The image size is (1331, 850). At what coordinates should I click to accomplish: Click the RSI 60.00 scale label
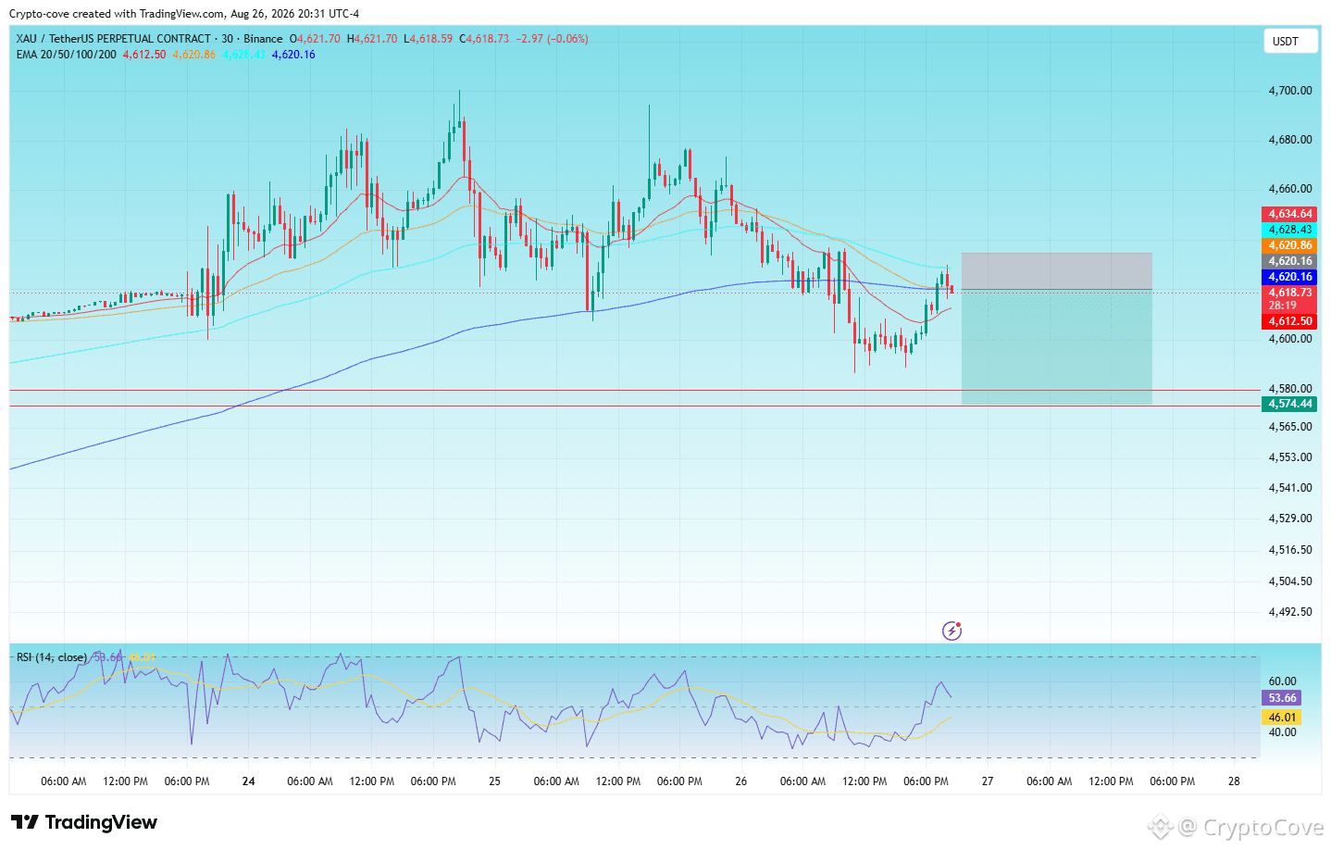click(x=1283, y=681)
